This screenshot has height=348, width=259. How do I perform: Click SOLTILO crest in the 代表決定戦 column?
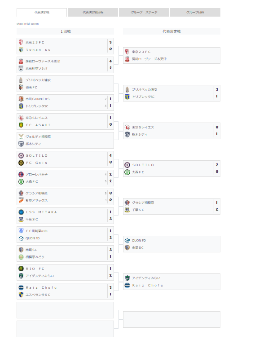[x=127, y=165]
